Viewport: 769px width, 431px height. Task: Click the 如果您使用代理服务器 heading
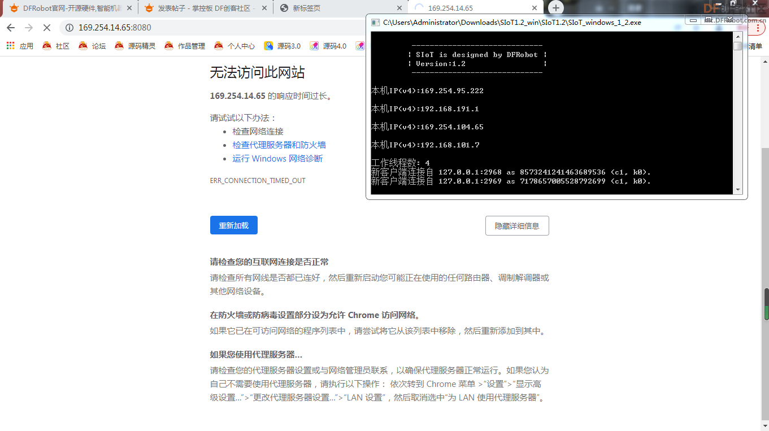[256, 355]
